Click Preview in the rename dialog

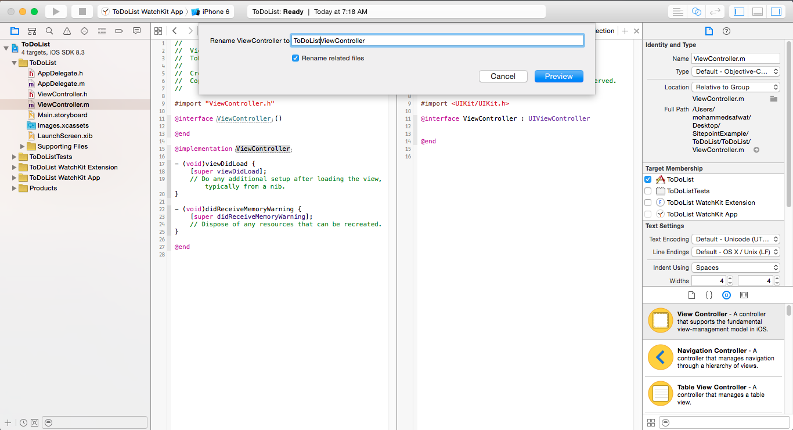559,76
